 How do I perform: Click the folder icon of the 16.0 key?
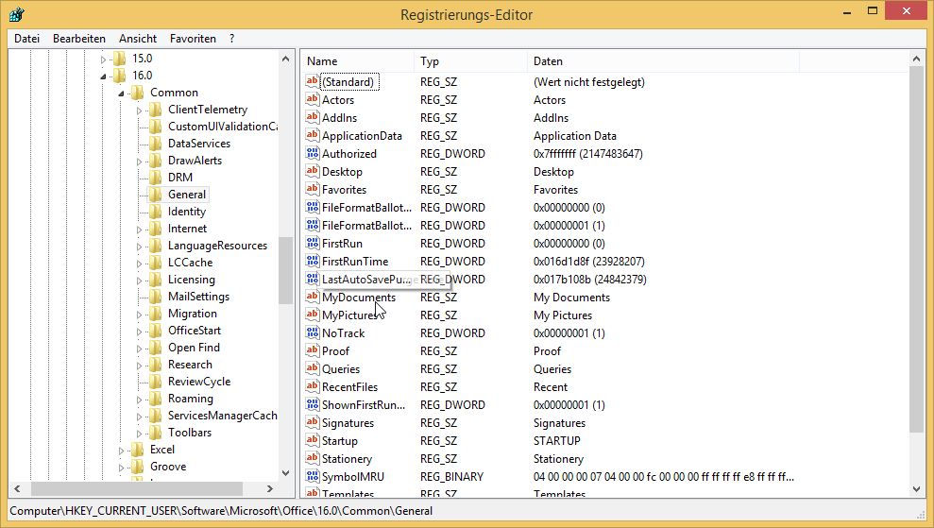click(120, 75)
